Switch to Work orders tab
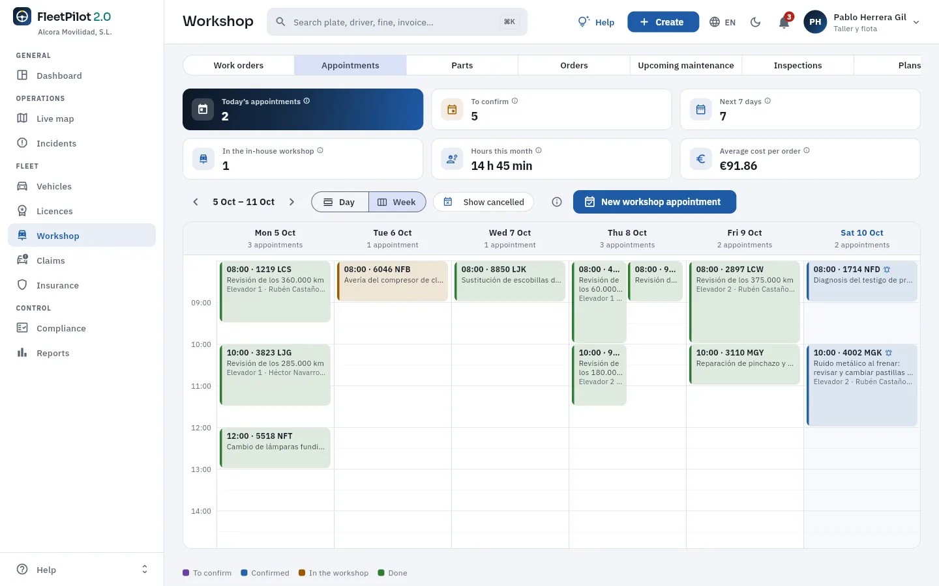939x586 pixels. [x=239, y=65]
